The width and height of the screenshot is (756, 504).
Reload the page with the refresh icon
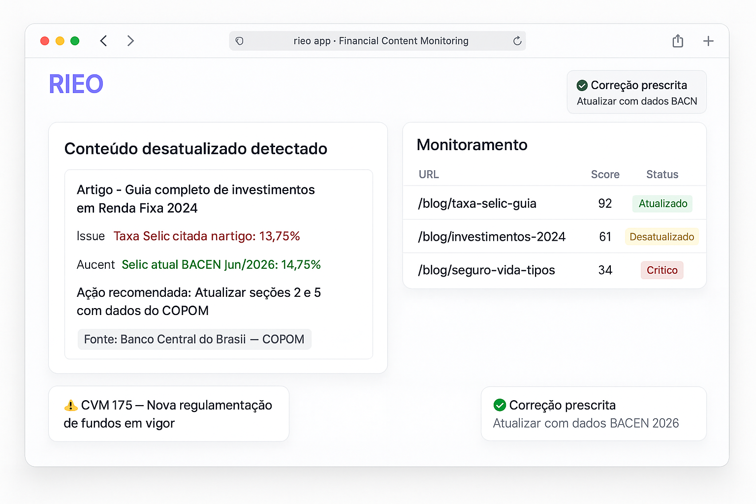(x=517, y=41)
